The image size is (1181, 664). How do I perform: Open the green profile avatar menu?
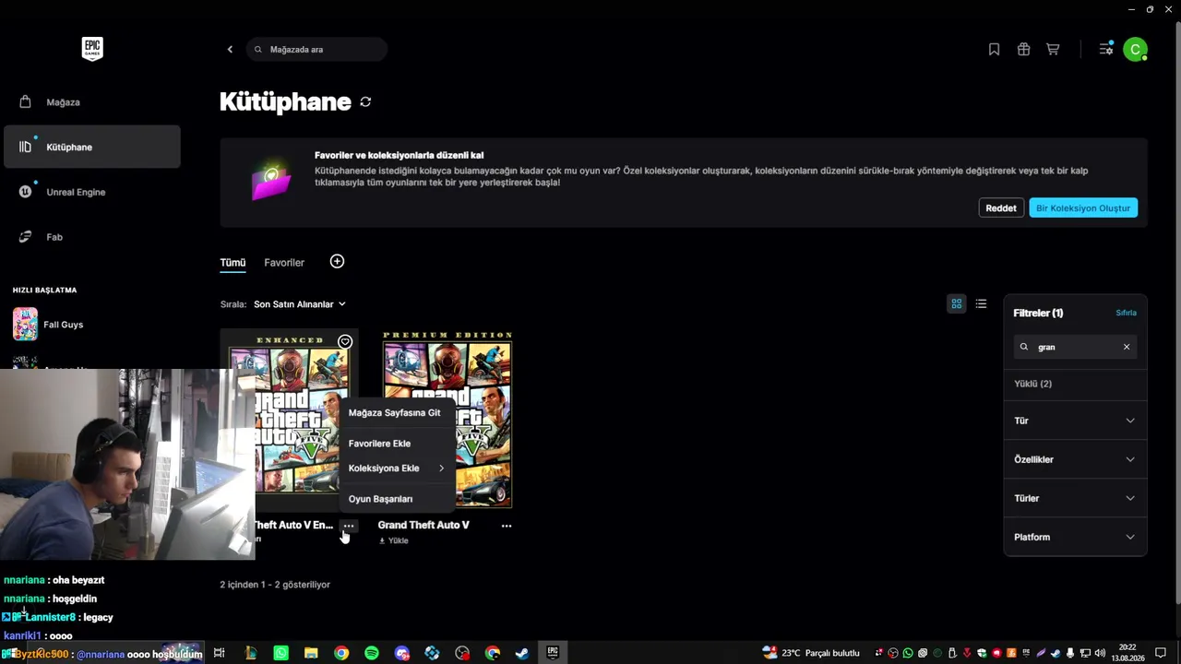point(1136,50)
